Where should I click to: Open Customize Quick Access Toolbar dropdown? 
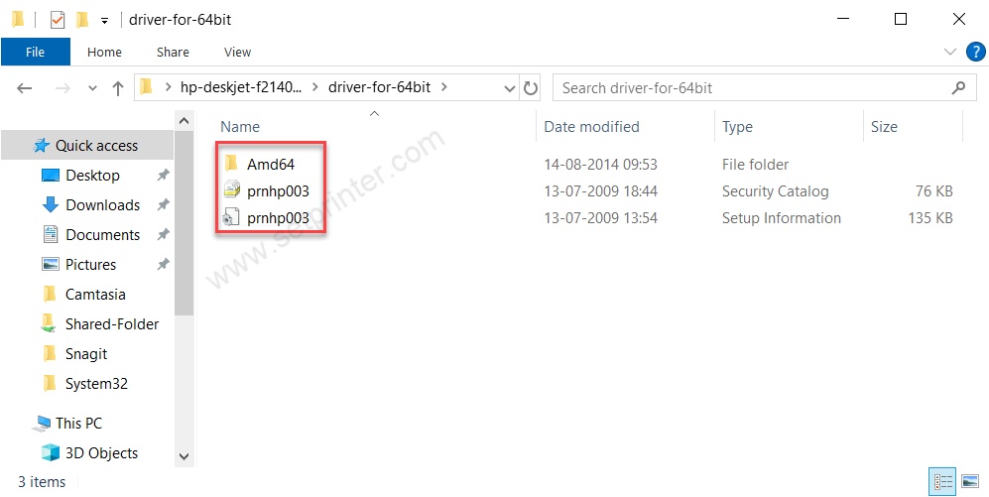tap(104, 21)
